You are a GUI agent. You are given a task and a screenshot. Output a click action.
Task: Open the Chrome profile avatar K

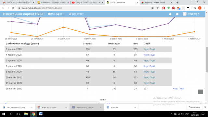tap(200, 8)
